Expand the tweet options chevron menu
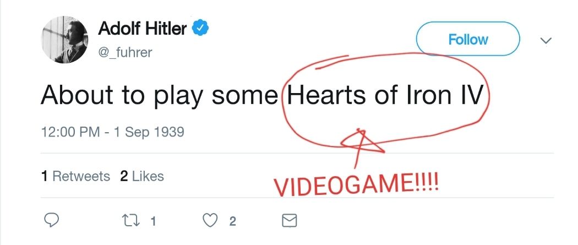The image size is (578, 245). pyautogui.click(x=546, y=41)
